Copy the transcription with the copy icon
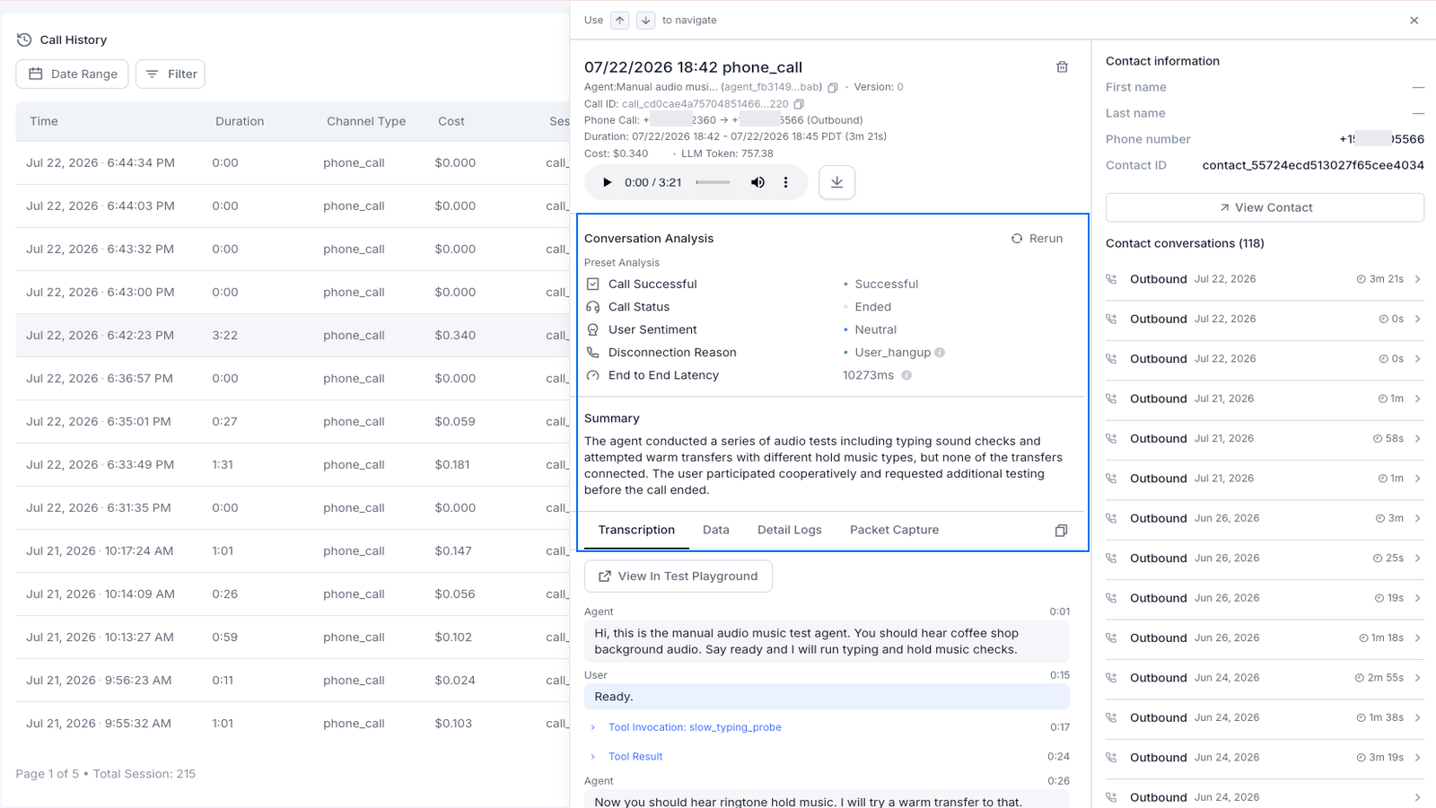 click(1061, 531)
